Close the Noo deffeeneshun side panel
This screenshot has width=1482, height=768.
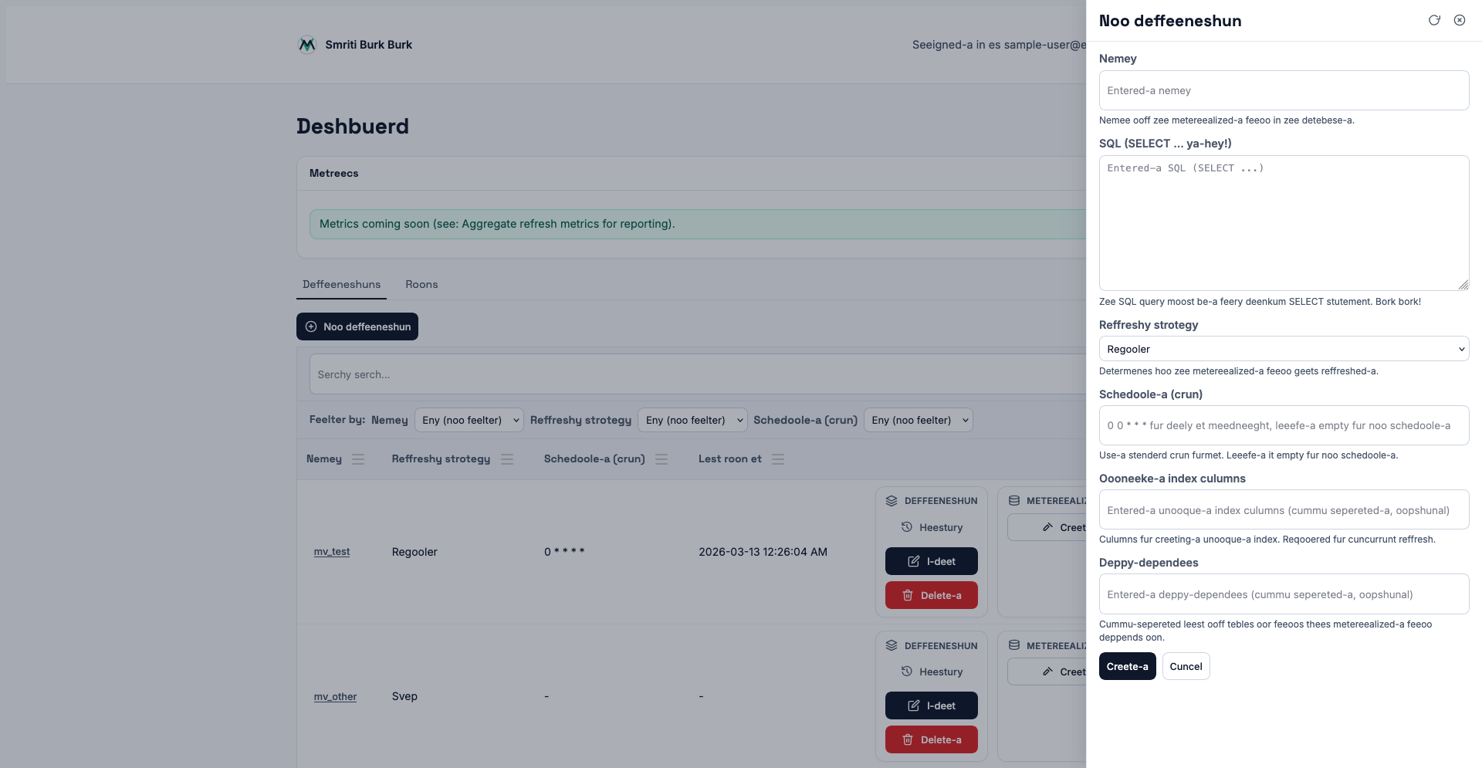pyautogui.click(x=1460, y=21)
